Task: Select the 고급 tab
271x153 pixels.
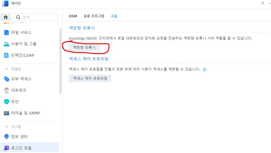Action: (x=114, y=16)
